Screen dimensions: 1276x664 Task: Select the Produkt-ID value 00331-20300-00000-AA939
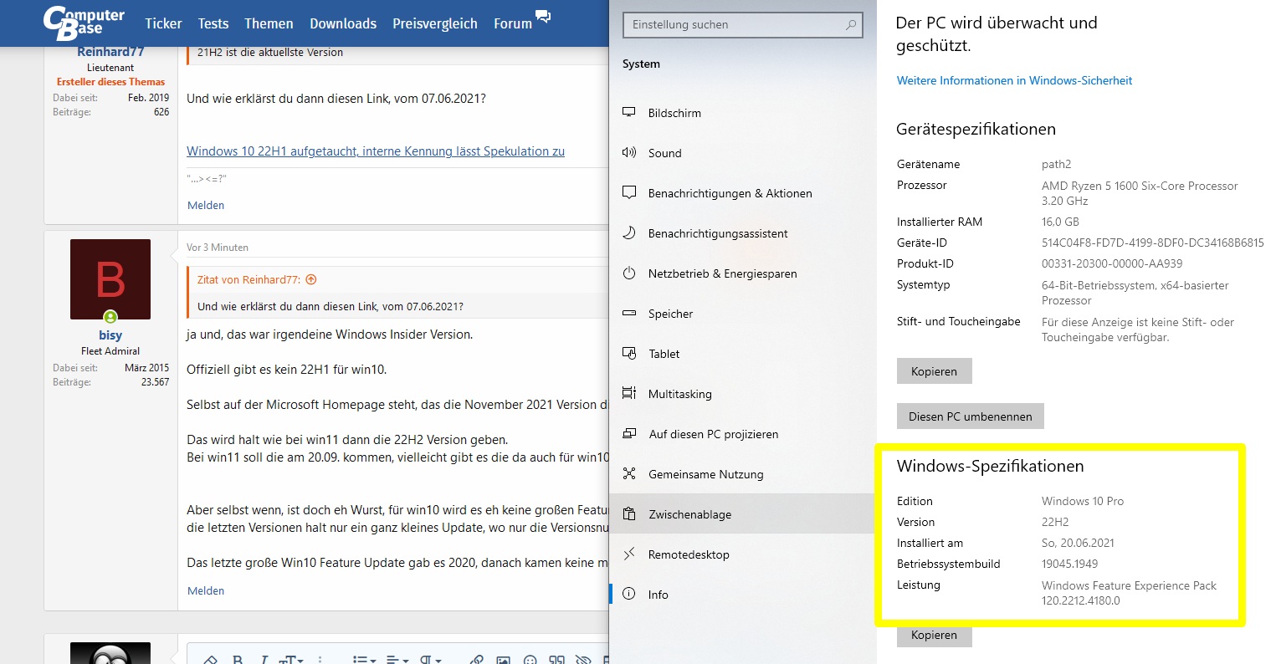point(1112,263)
